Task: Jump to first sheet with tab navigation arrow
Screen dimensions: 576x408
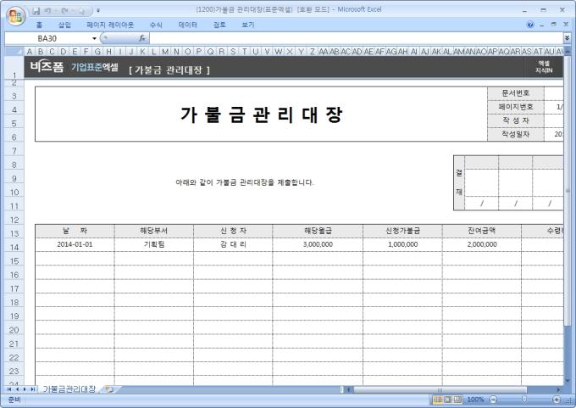Action: click(9, 389)
